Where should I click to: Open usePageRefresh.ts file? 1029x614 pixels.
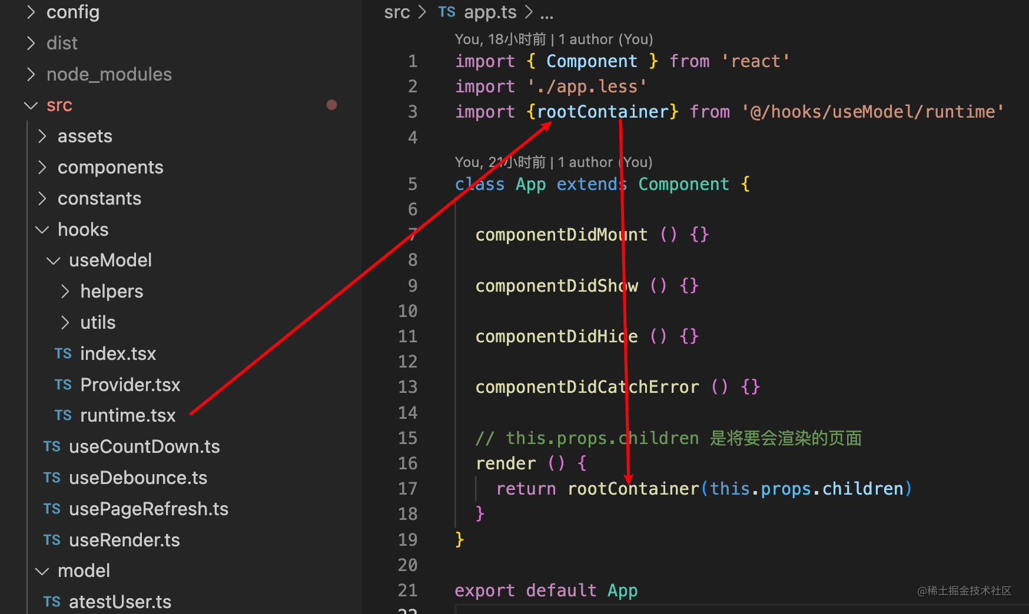(148, 509)
